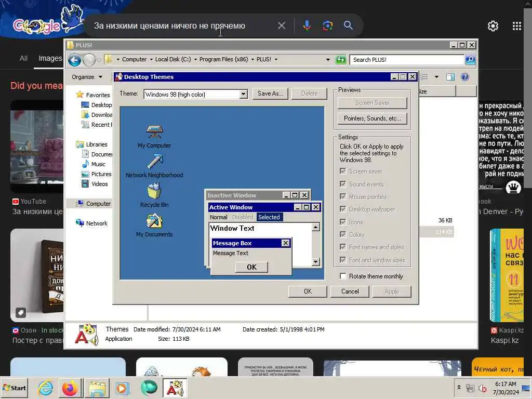Click the Search PLUS! input field
The width and height of the screenshot is (532, 399).
(x=407, y=60)
